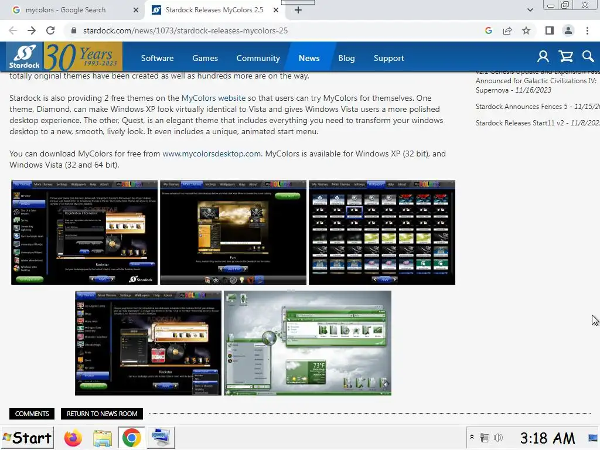The image size is (600, 450).
Task: Open the Chrome profile avatar
Action: pyautogui.click(x=568, y=30)
